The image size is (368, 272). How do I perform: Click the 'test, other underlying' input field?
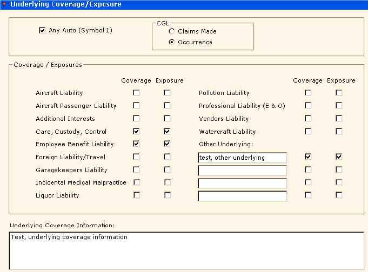(243, 158)
